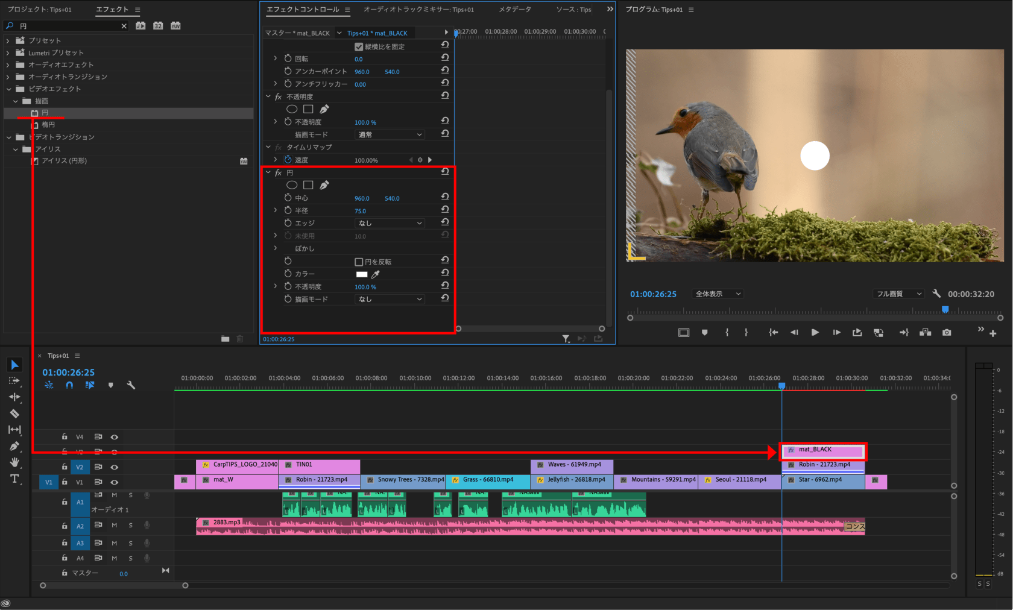Add marker in timeline header
The width and height of the screenshot is (1013, 610).
[110, 385]
